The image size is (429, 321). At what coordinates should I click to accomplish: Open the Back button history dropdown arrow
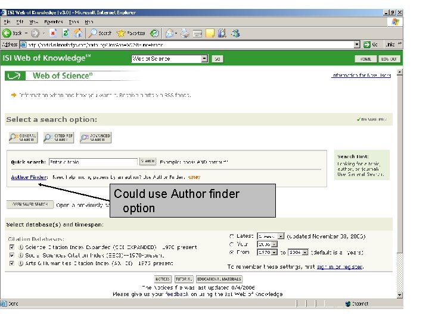(x=26, y=33)
